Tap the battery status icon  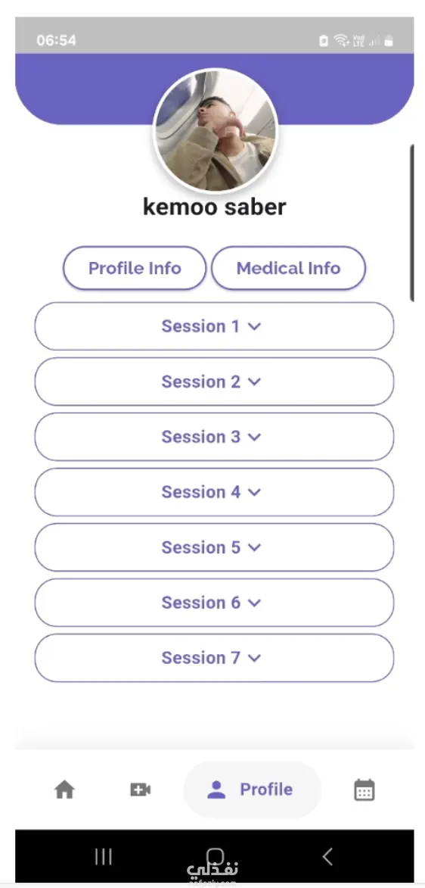(389, 41)
